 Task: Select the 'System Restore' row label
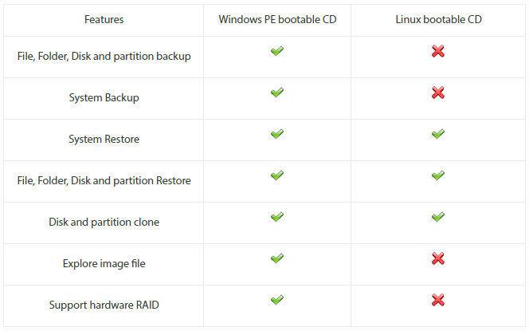click(x=104, y=139)
